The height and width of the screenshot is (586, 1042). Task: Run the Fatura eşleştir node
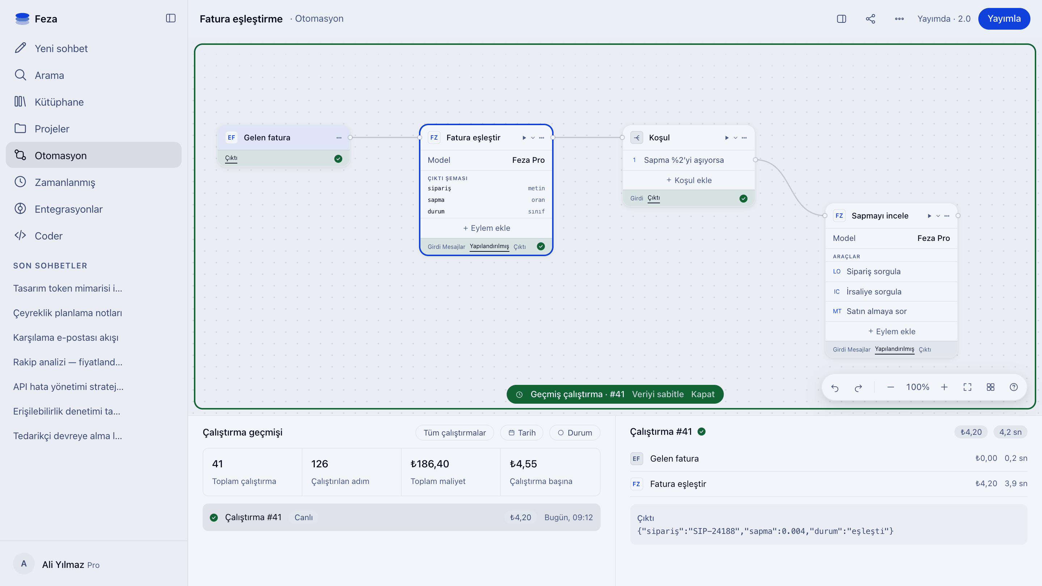[x=524, y=138]
